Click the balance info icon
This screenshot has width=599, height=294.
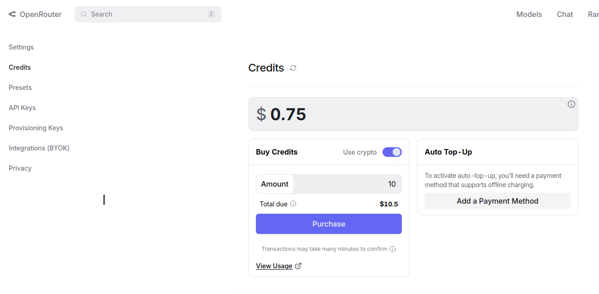(x=571, y=104)
